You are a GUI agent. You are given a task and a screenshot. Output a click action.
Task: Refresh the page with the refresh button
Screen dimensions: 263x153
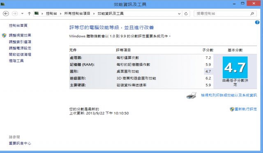tap(186, 14)
